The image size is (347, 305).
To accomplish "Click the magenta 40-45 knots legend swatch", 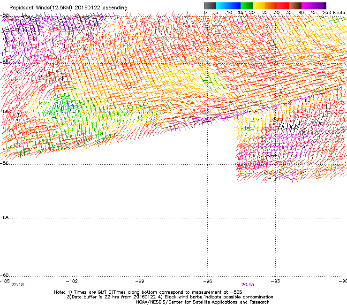I will (308, 6).
